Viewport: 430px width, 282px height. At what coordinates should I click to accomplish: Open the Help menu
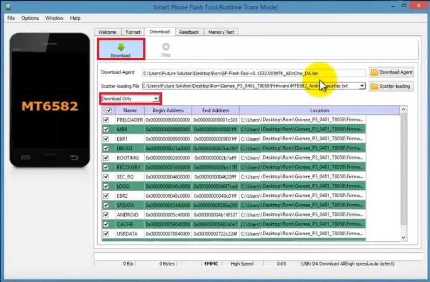(x=75, y=18)
